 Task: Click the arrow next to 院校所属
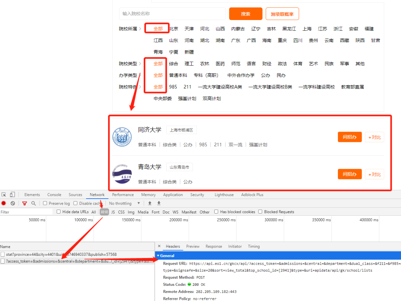pyautogui.click(x=140, y=29)
